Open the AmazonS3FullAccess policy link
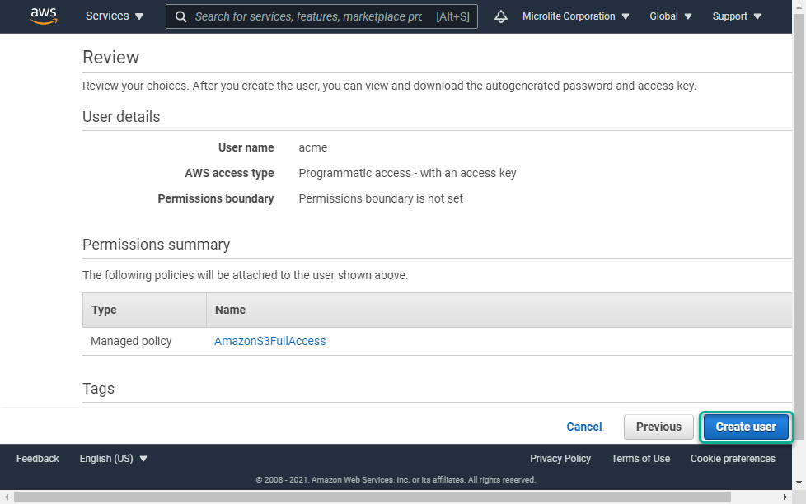Screen dimensions: 806x504 point(269,341)
